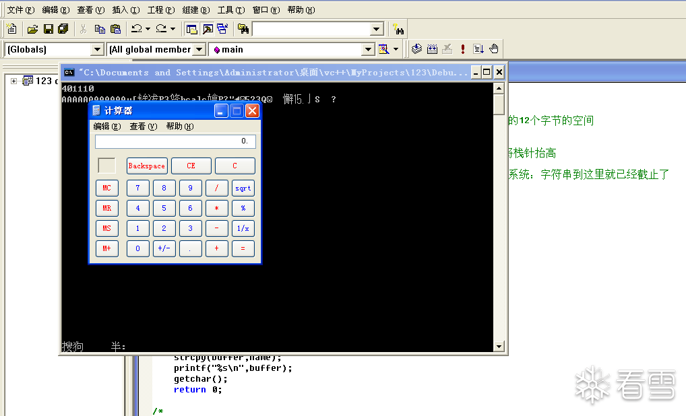Open the 组建 menu
The width and height of the screenshot is (686, 416).
pyautogui.click(x=196, y=10)
